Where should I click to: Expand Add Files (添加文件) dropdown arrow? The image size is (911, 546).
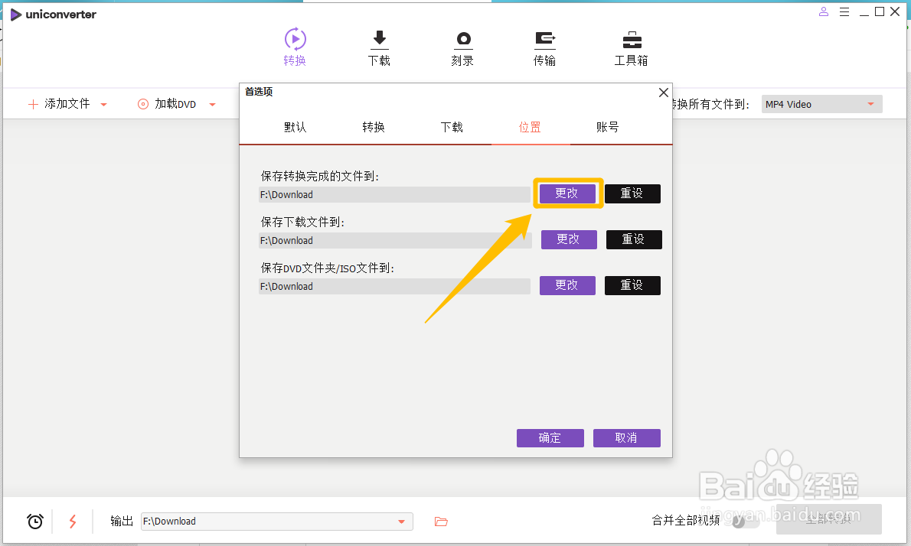(x=104, y=105)
